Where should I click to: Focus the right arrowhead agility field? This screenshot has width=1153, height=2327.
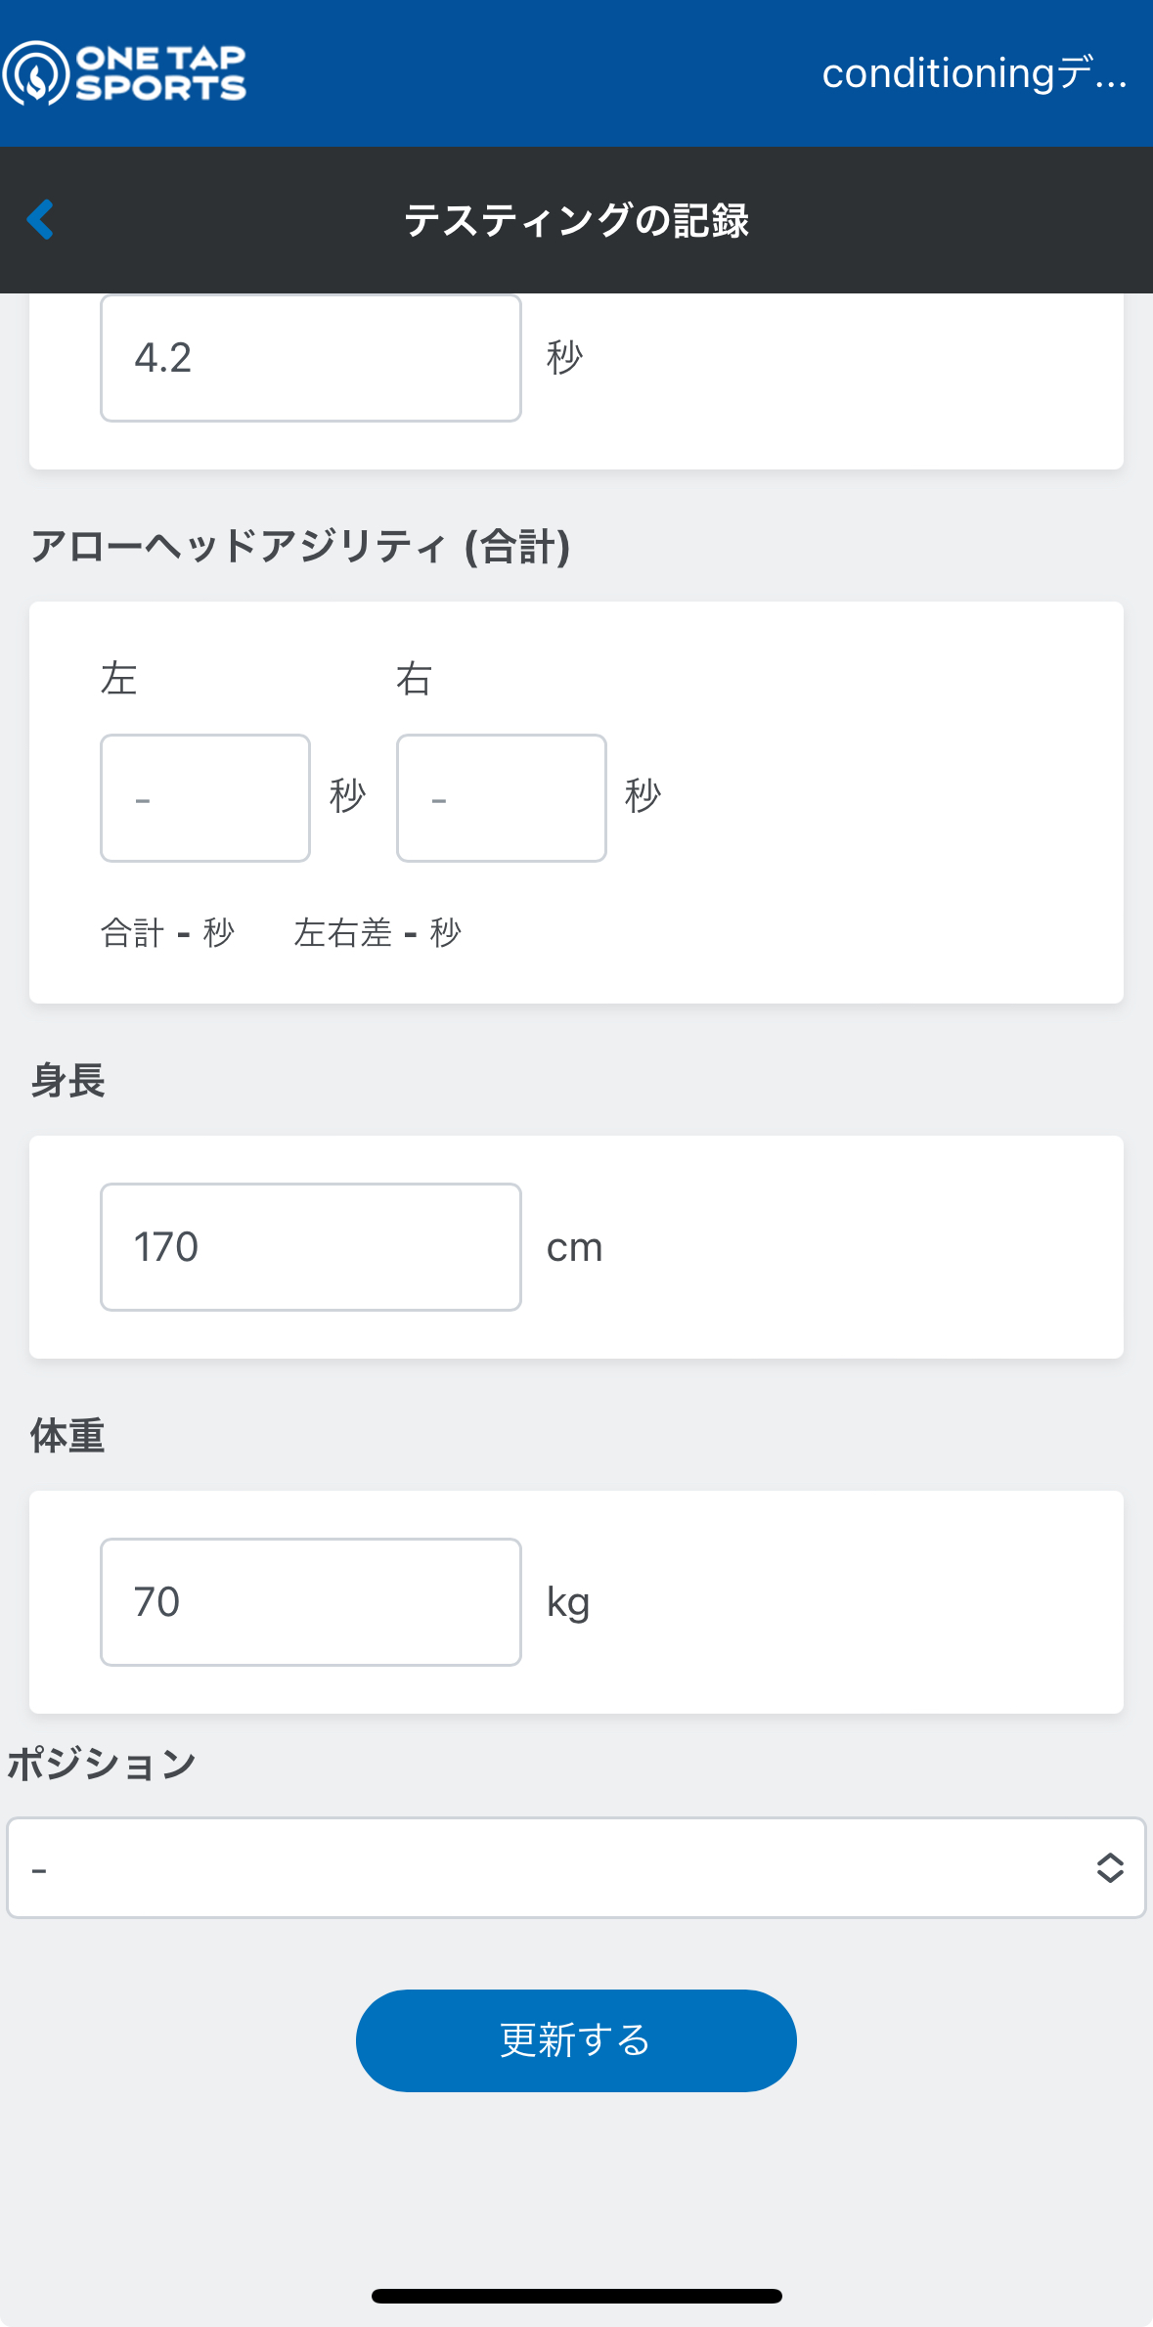pyautogui.click(x=502, y=798)
